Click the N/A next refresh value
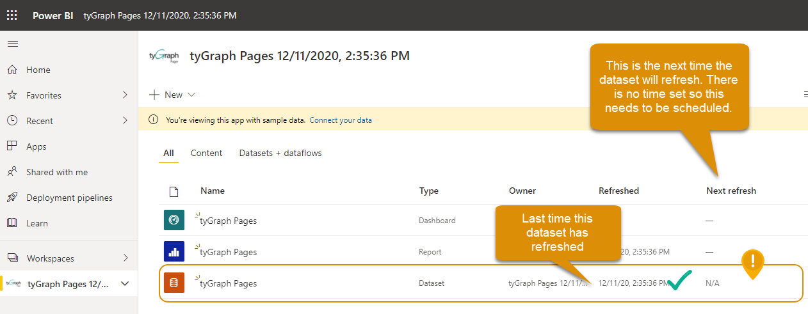 pyautogui.click(x=713, y=283)
